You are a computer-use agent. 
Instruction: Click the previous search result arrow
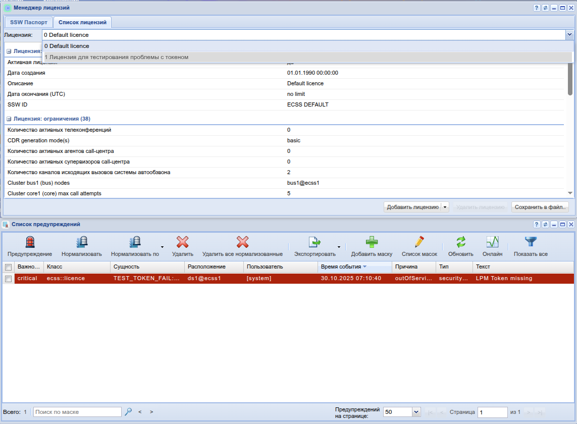pos(140,412)
